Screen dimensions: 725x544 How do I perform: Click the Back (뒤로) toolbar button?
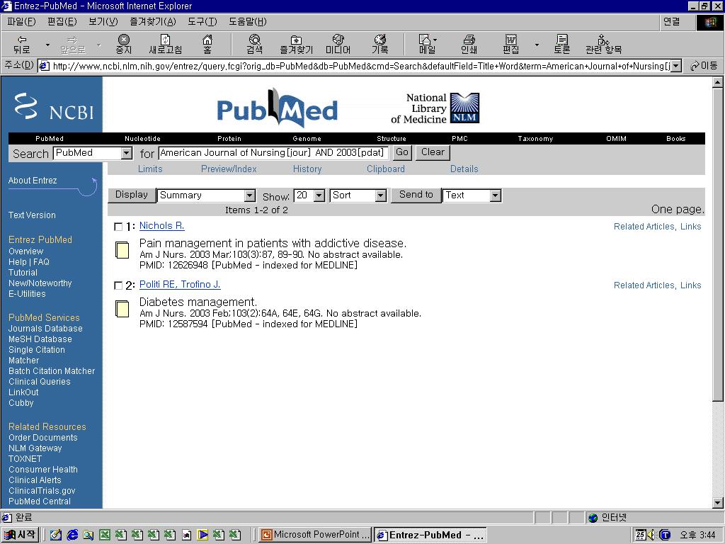[x=22, y=45]
